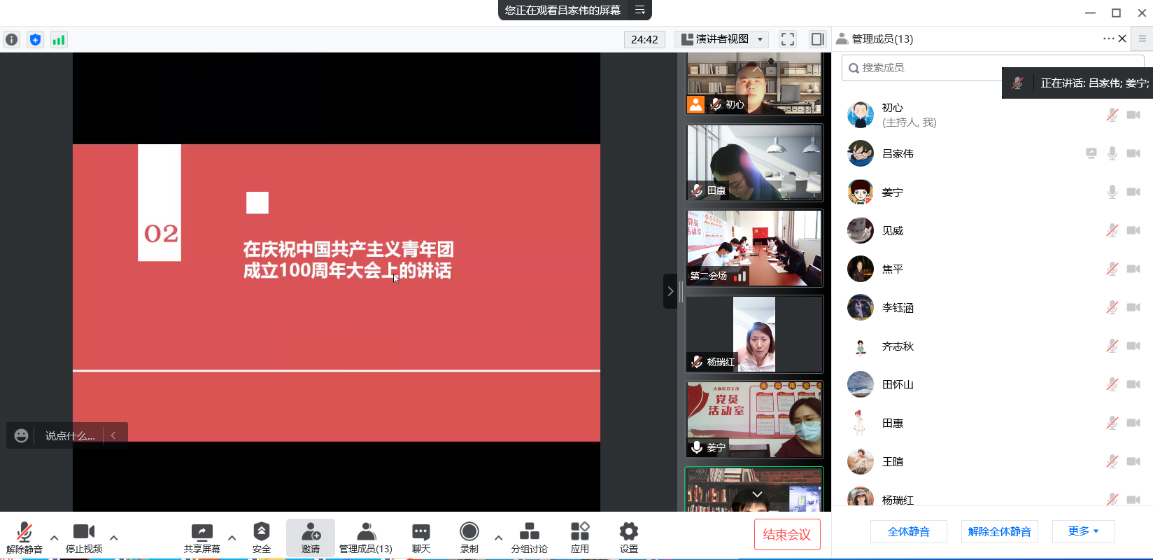Open Settings (设置) gear
Image resolution: width=1153 pixels, height=560 pixels.
[628, 538]
